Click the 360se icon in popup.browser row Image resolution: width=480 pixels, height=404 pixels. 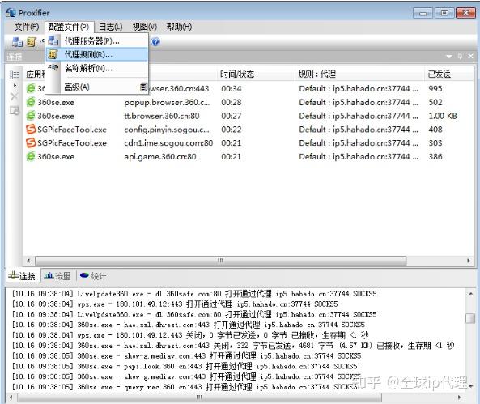pyautogui.click(x=31, y=102)
